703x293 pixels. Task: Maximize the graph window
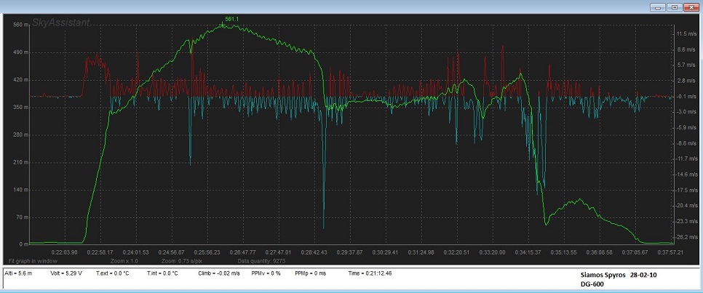[x=675, y=7]
